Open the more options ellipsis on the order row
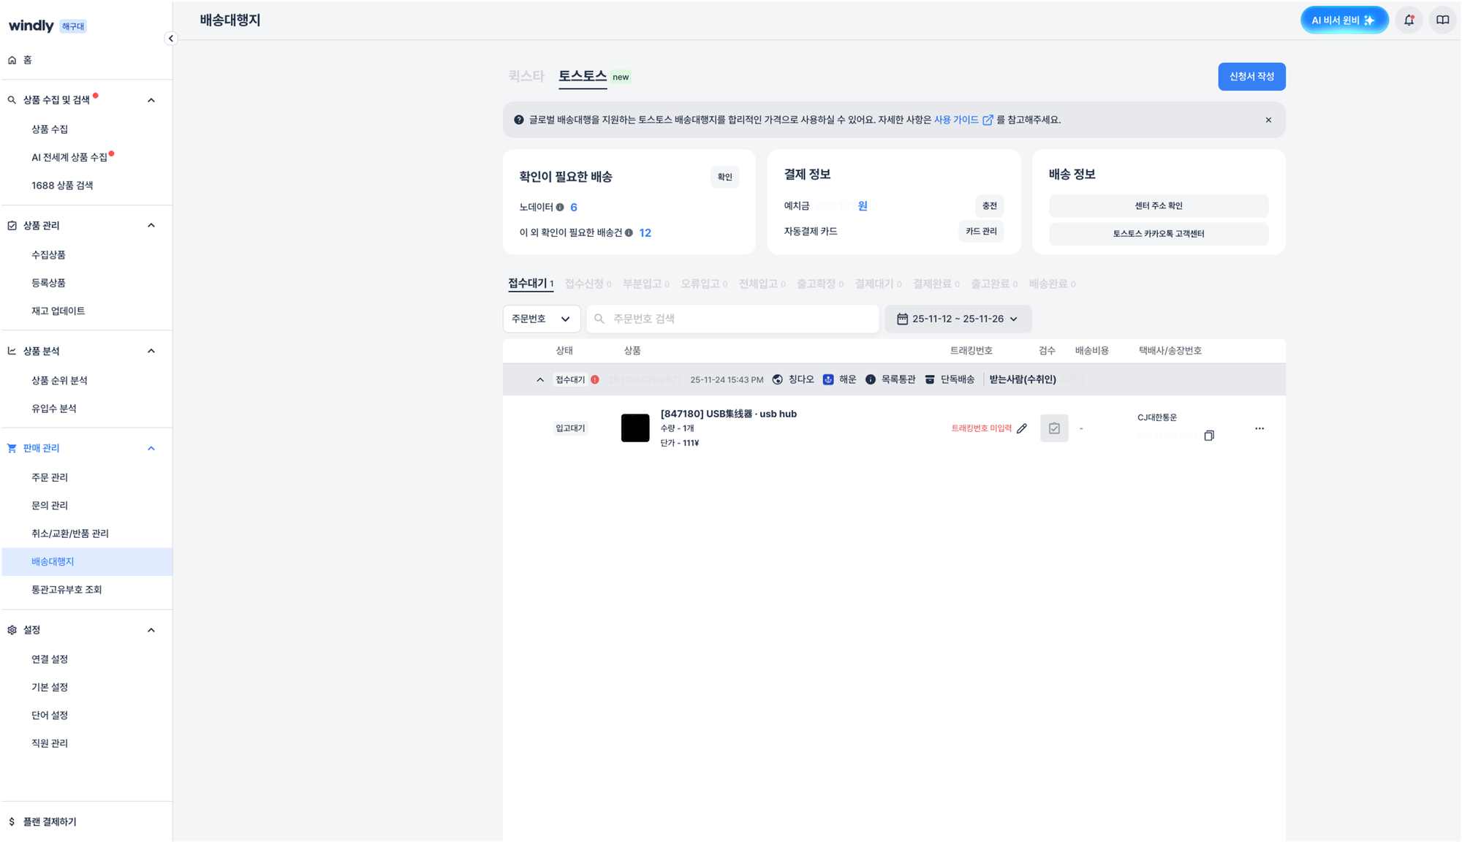 tap(1260, 428)
